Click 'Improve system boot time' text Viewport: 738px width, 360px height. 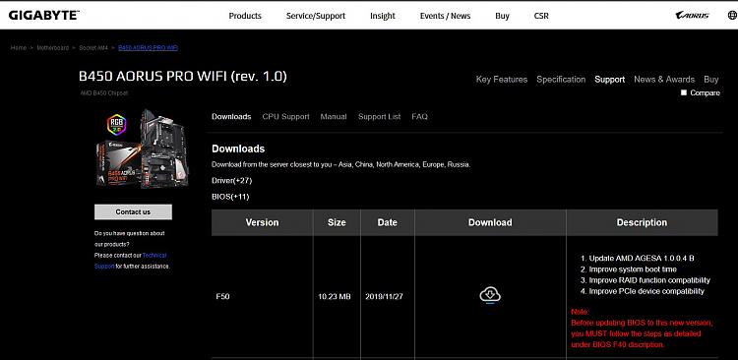633,270
